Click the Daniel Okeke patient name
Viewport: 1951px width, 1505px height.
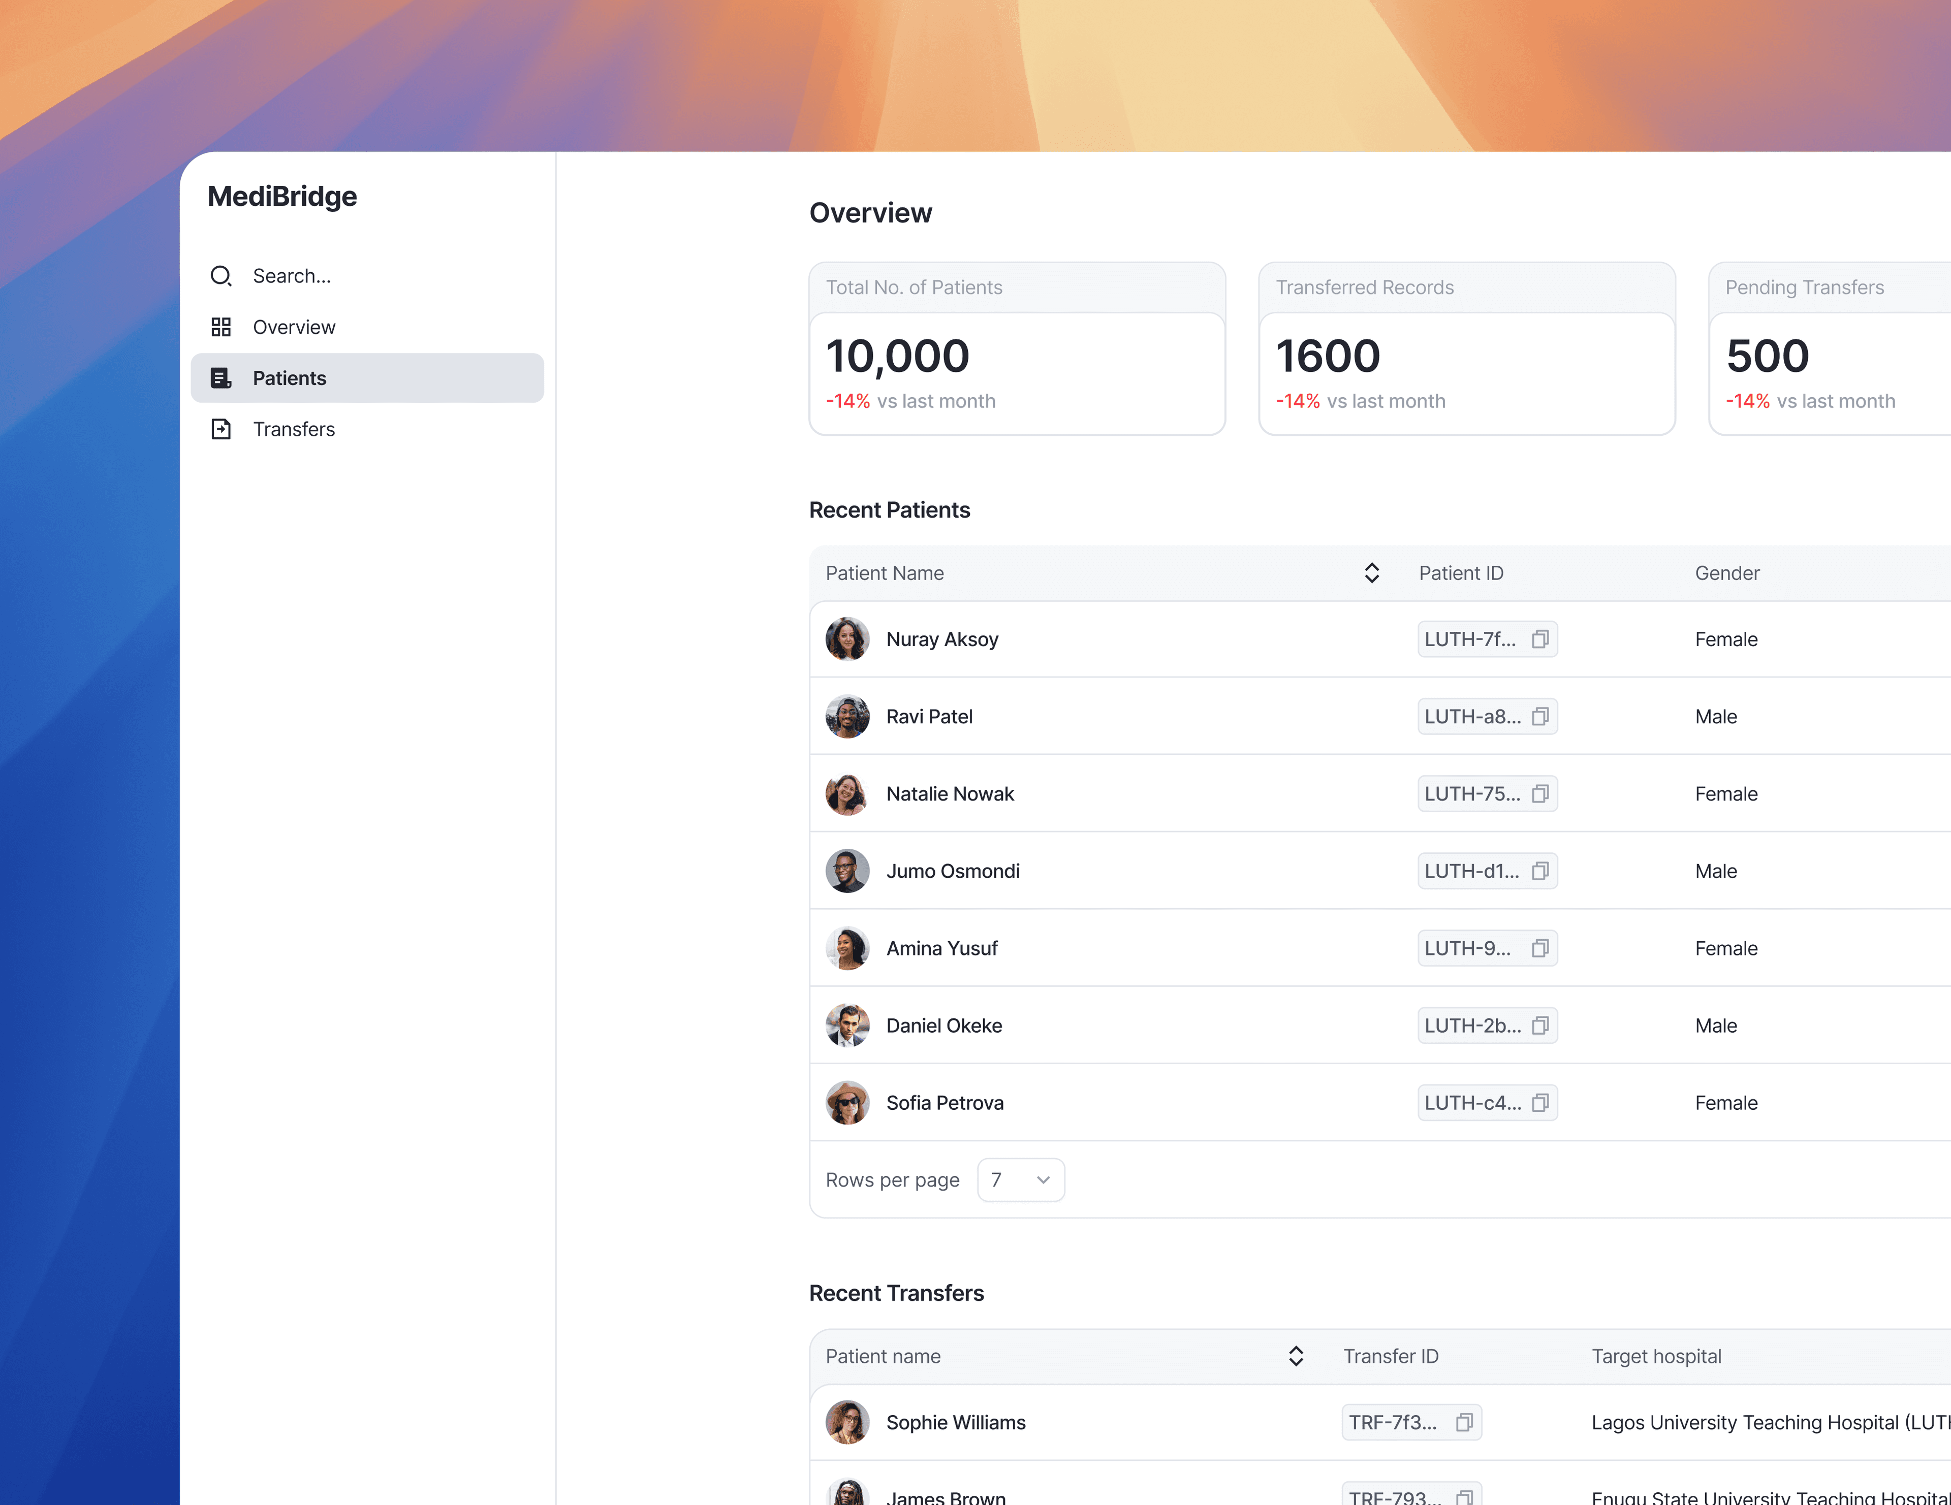click(944, 1026)
